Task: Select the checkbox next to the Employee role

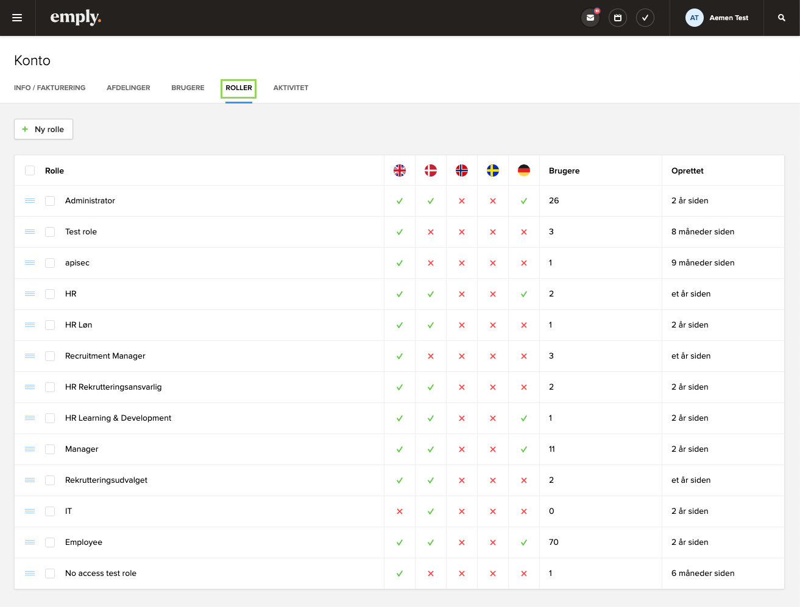Action: pyautogui.click(x=50, y=542)
